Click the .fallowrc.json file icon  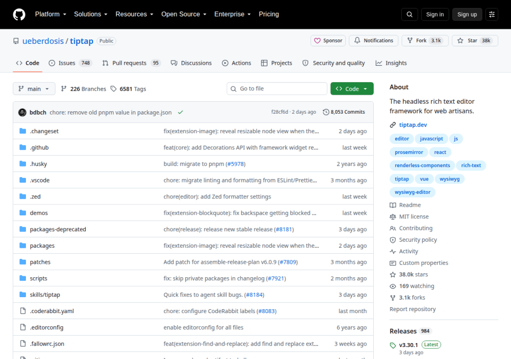pyautogui.click(x=23, y=344)
